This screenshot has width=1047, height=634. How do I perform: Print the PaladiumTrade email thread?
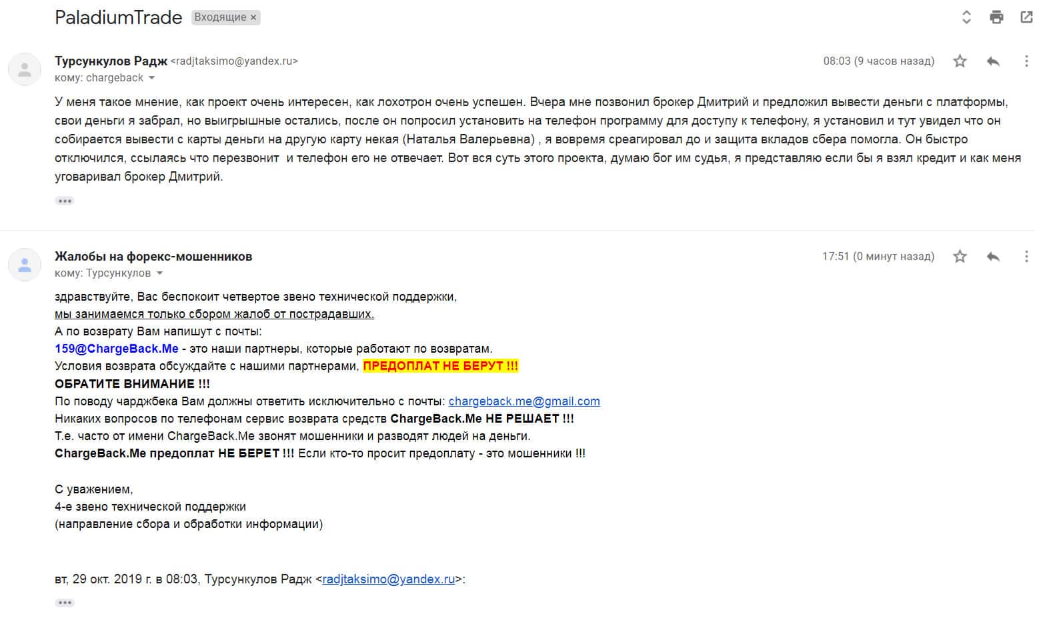tap(996, 17)
